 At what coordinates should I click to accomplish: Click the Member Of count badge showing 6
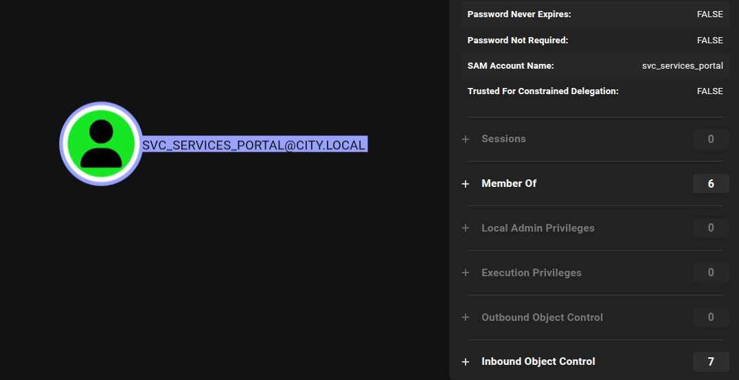(x=711, y=183)
